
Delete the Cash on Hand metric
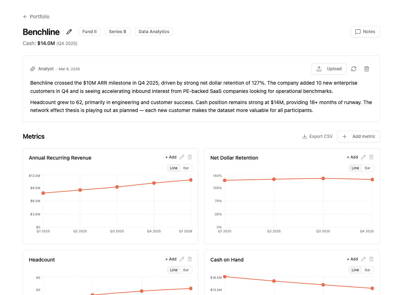click(371, 259)
